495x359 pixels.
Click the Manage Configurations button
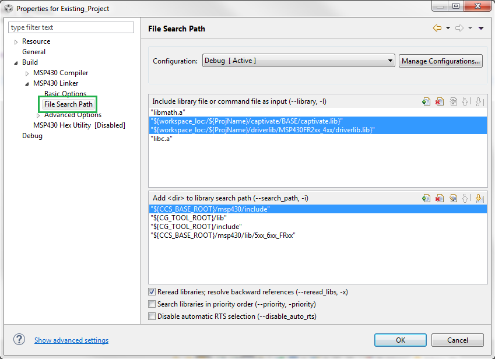click(x=441, y=61)
